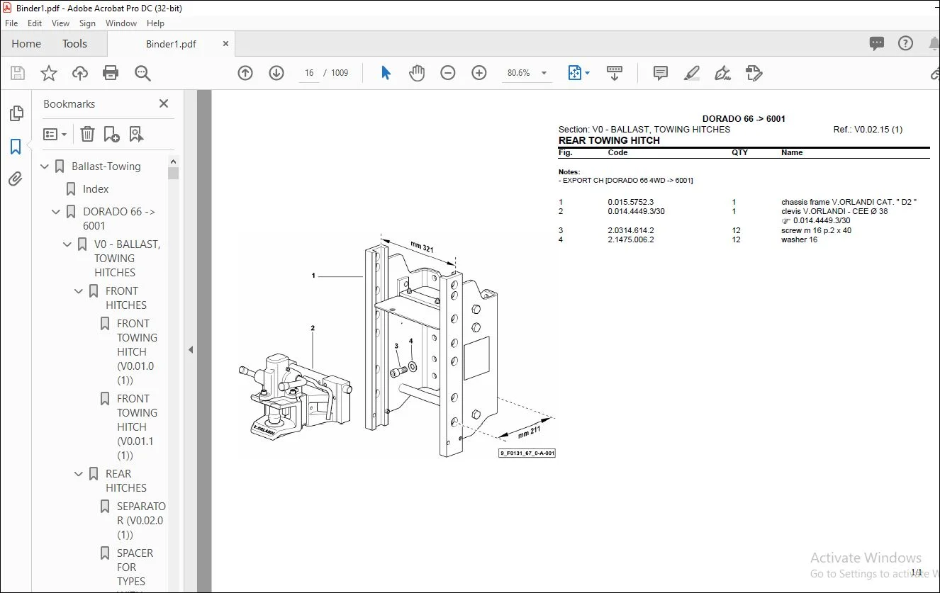Open the Edit menu
This screenshot has width=940, height=593.
tap(35, 23)
